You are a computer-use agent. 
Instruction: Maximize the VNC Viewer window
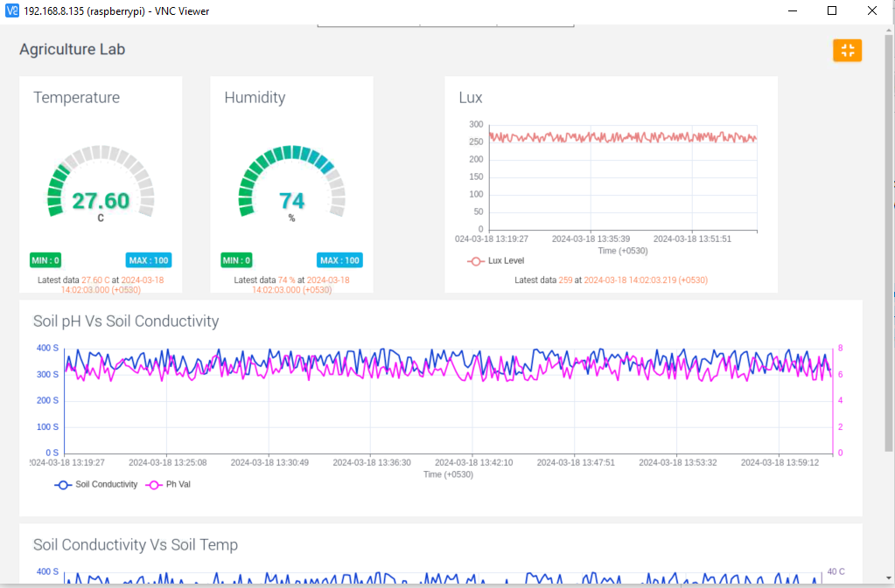pyautogui.click(x=832, y=10)
